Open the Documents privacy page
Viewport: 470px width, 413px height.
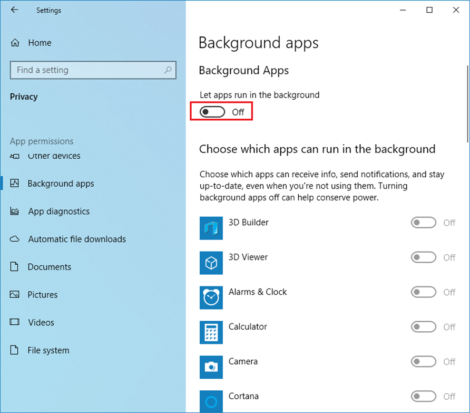coord(49,267)
